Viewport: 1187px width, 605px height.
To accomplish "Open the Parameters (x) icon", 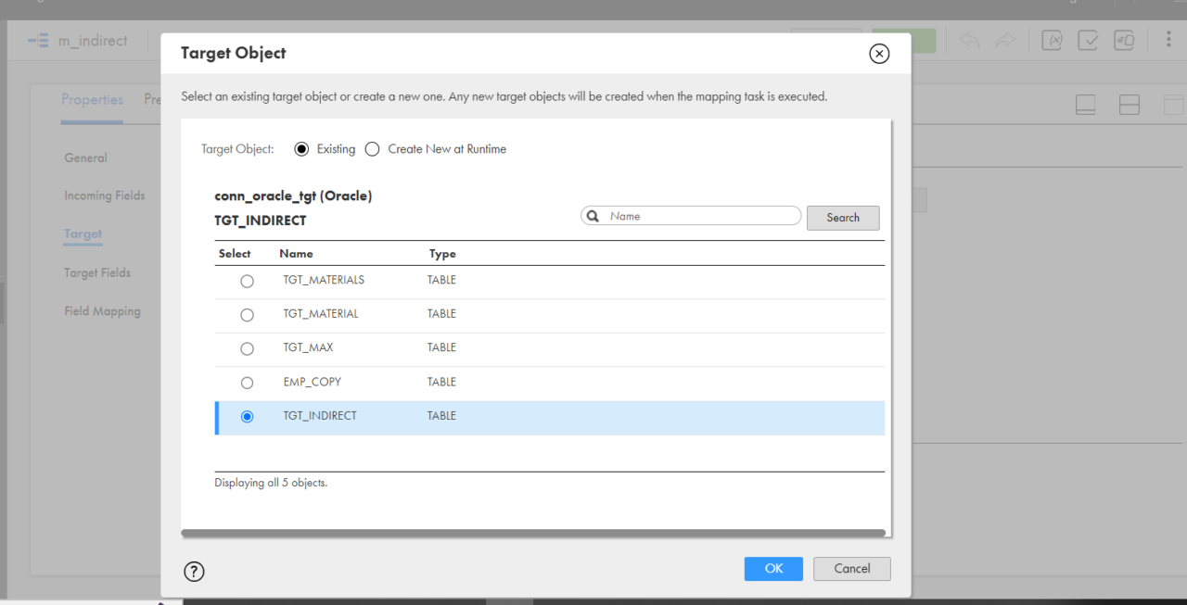I will tap(1052, 40).
